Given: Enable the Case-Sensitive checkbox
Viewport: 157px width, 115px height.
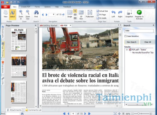Looking at the screenshot, I should coord(125,36).
